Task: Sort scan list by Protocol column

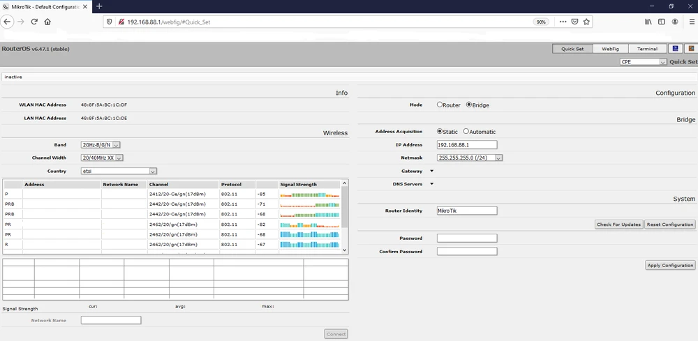Action: pos(237,184)
